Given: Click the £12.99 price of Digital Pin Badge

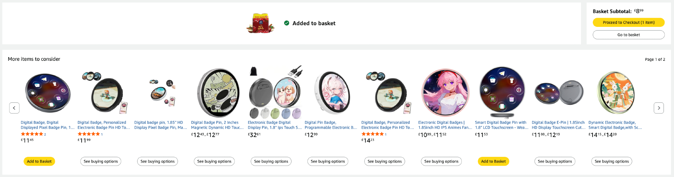Looking at the screenshot, I should [311, 135].
